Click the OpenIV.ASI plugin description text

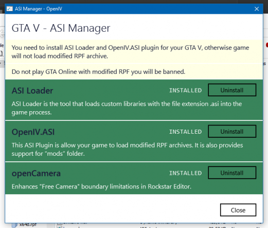coord(127,149)
